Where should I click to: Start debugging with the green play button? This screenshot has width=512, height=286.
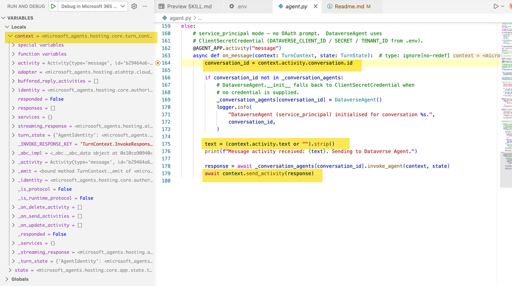tap(53, 6)
